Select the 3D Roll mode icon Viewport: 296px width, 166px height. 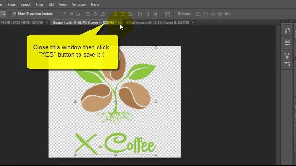pyautogui.click(x=205, y=14)
